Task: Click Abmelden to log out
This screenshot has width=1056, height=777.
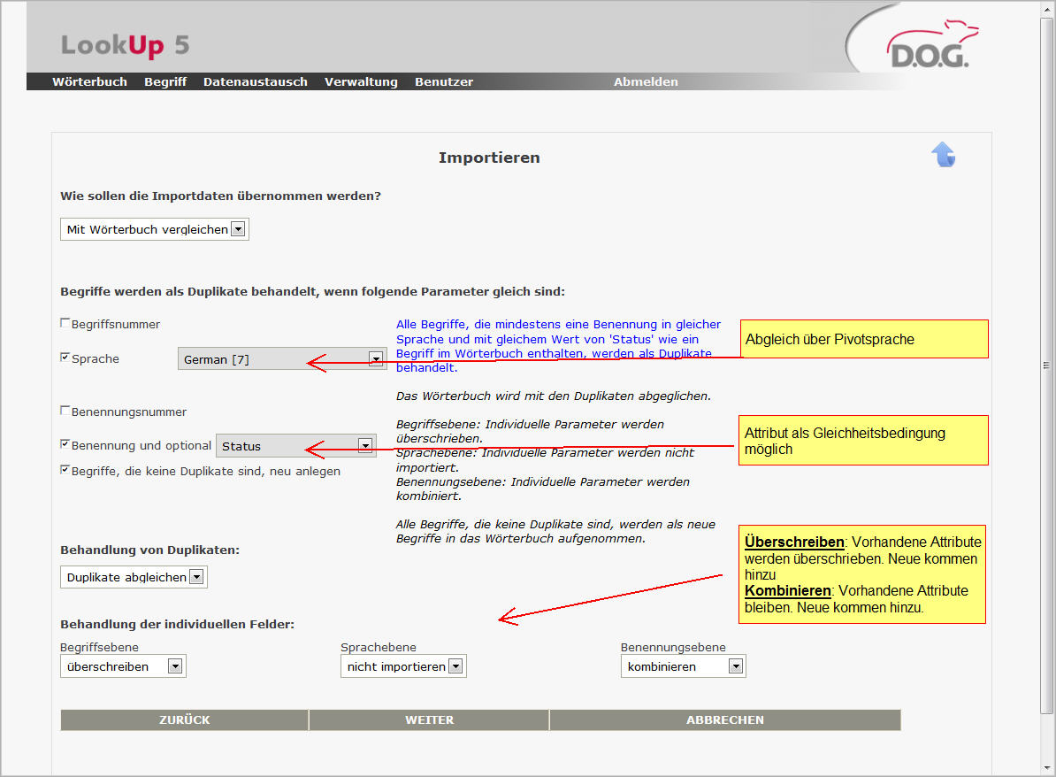Action: pyautogui.click(x=645, y=81)
